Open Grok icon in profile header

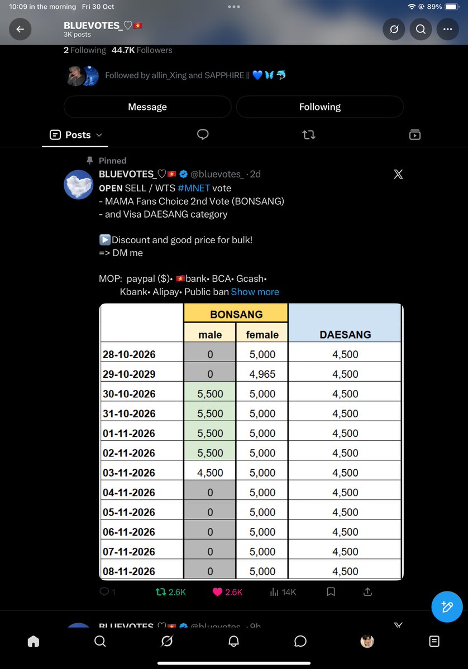tap(394, 29)
